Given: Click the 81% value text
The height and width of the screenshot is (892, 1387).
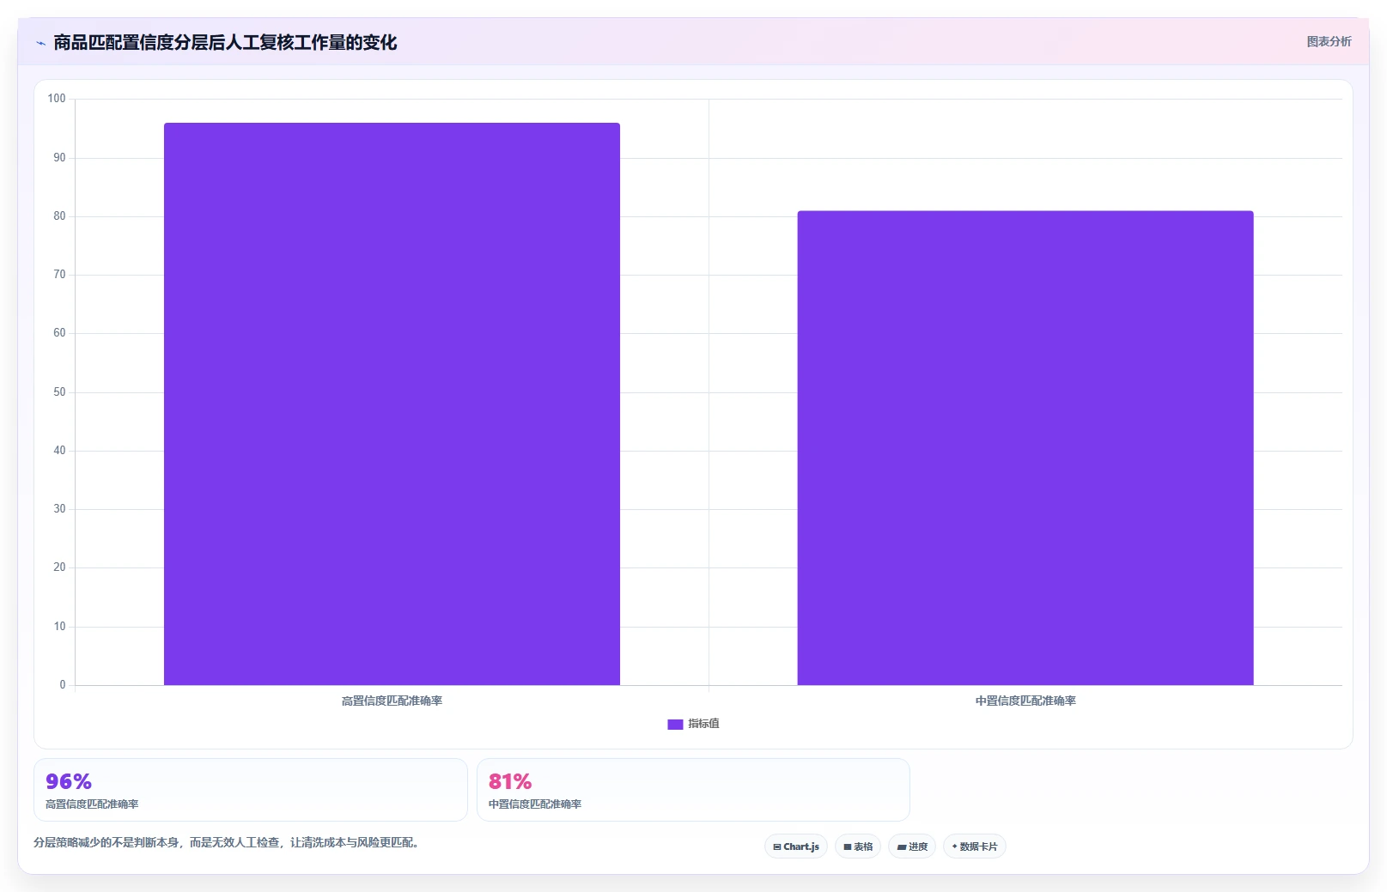Looking at the screenshot, I should [510, 781].
